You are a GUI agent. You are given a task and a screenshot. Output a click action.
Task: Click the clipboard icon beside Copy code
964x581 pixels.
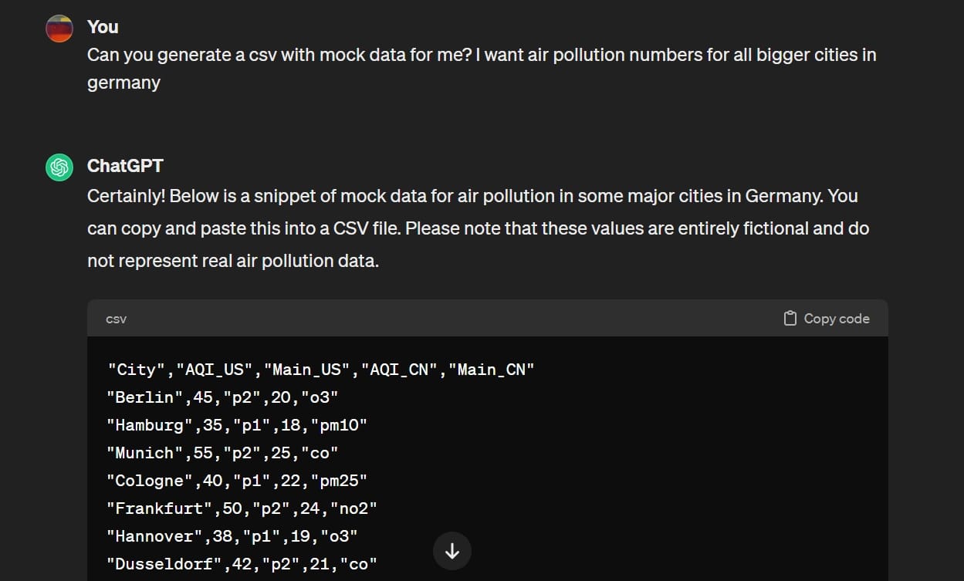790,319
